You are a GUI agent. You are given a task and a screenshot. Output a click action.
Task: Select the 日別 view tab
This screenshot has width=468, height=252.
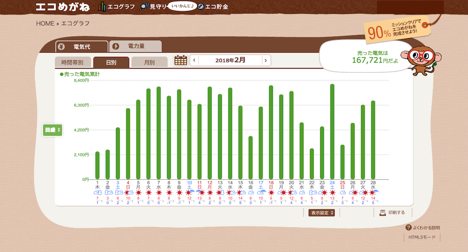tap(111, 63)
